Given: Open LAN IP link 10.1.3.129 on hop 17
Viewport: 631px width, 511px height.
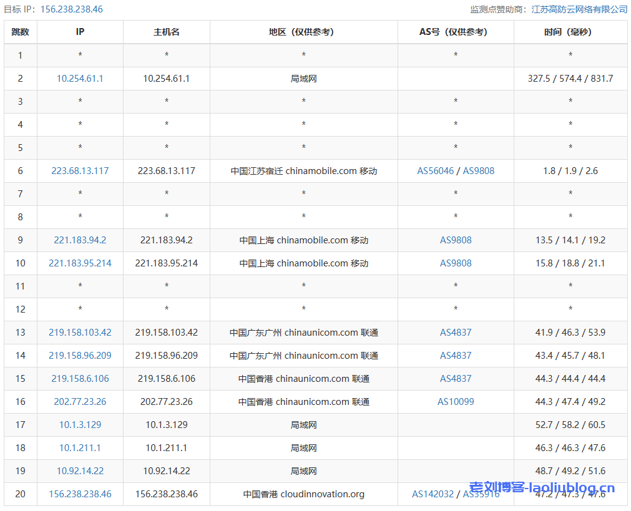Looking at the screenshot, I should click(x=79, y=424).
